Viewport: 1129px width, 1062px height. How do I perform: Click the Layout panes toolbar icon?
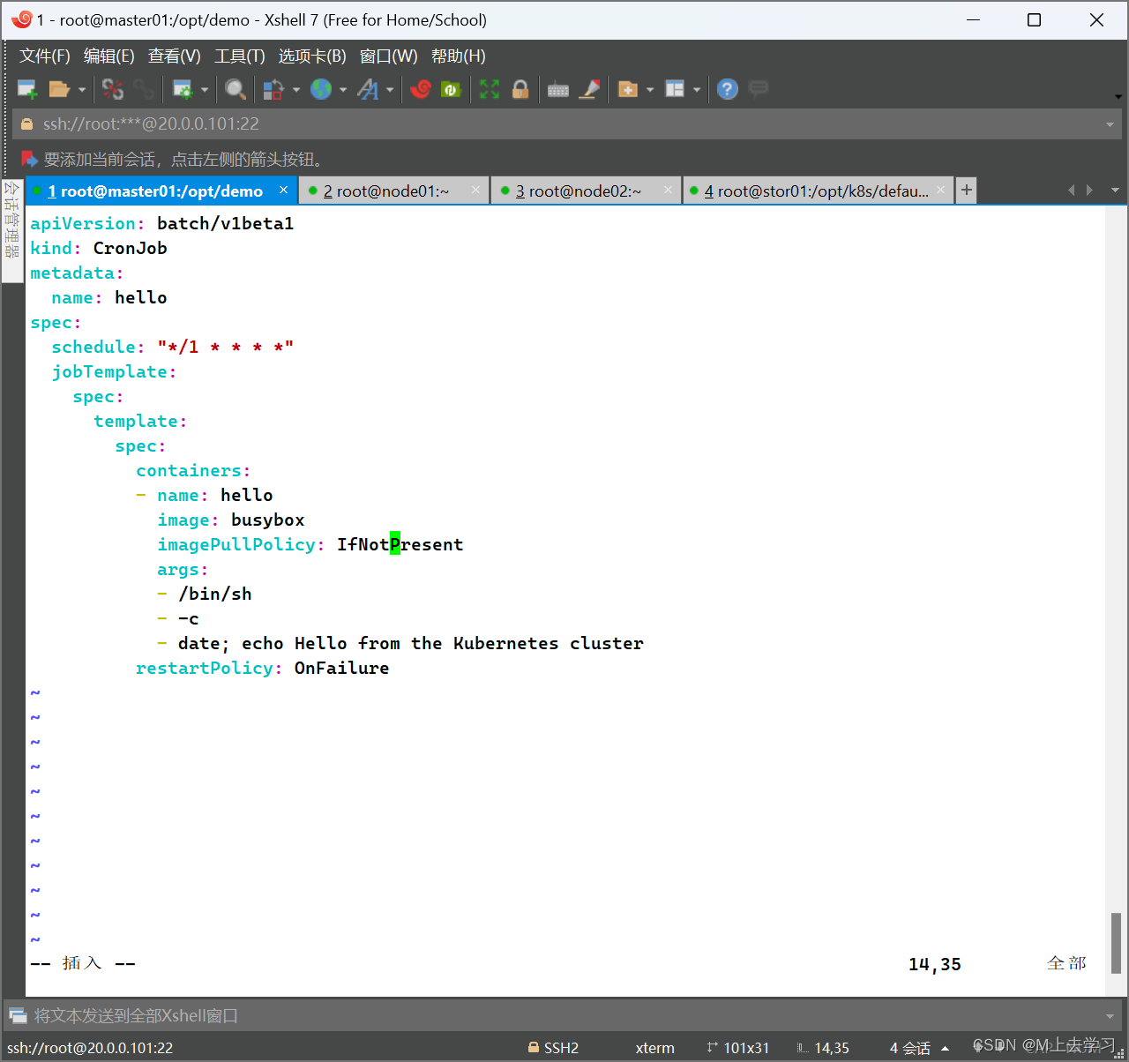pyautogui.click(x=675, y=89)
